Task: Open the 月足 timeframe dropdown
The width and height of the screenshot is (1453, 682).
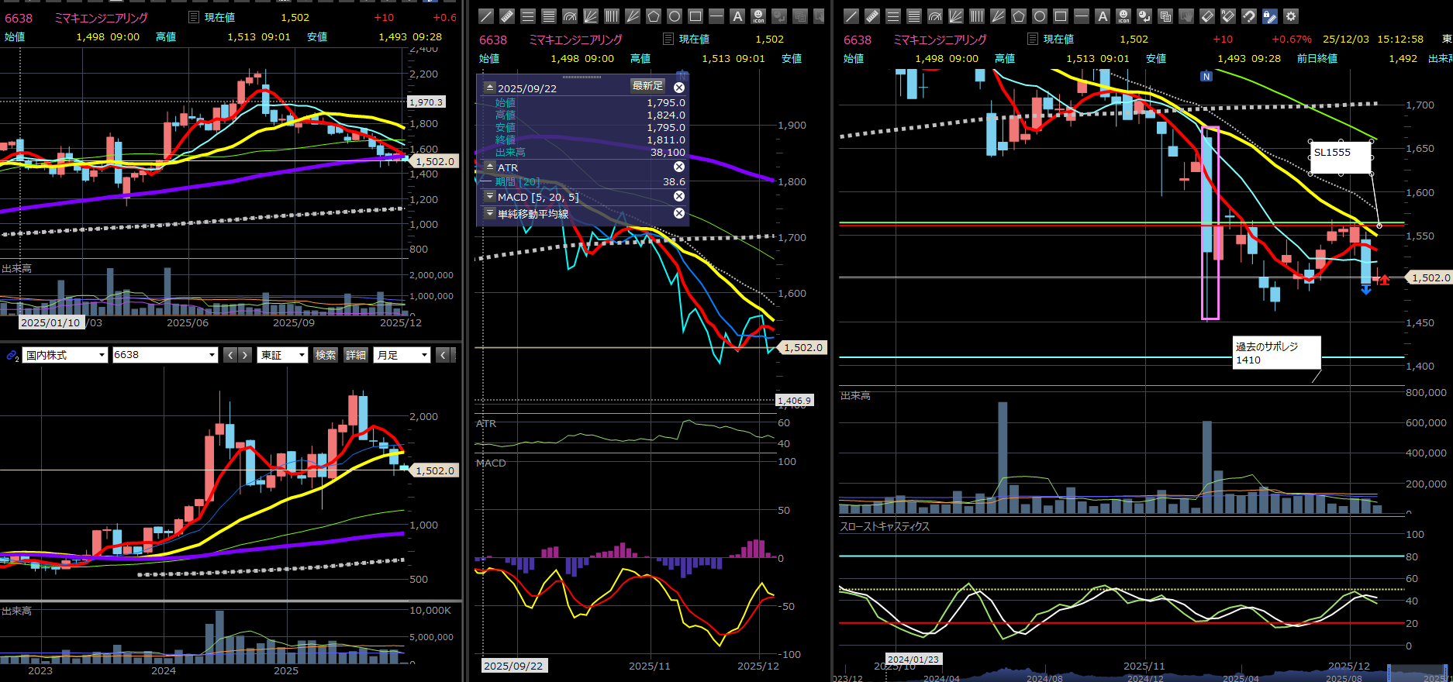Action: (x=402, y=355)
